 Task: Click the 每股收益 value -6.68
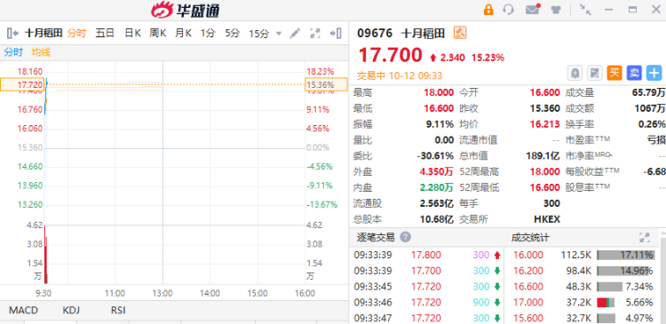tap(654, 171)
